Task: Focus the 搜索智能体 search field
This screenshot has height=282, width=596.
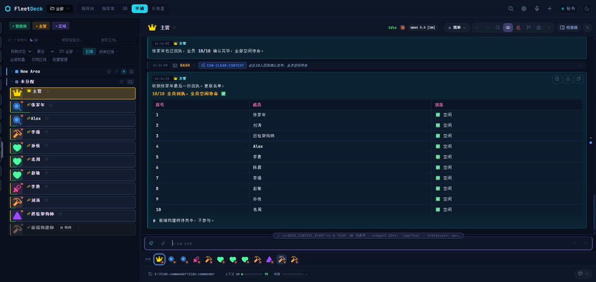Action: coord(78,40)
